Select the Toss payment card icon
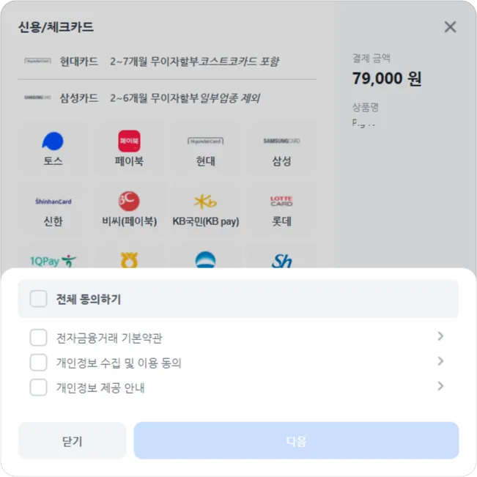The width and height of the screenshot is (477, 477). click(x=53, y=149)
